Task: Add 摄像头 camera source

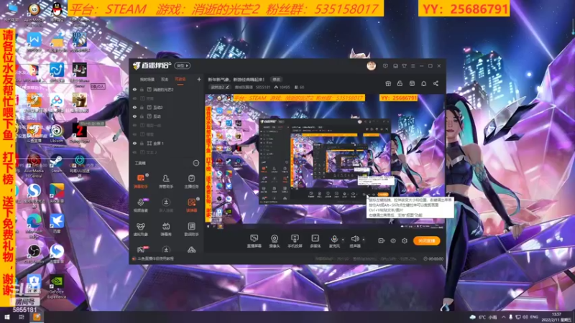Action: (x=275, y=241)
